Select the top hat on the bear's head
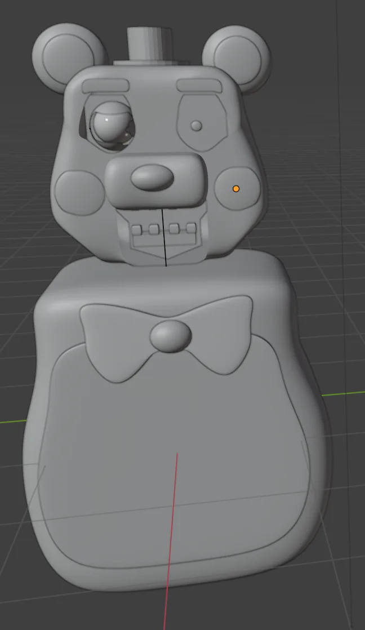Screen dimensions: 365x630 [x=150, y=46]
